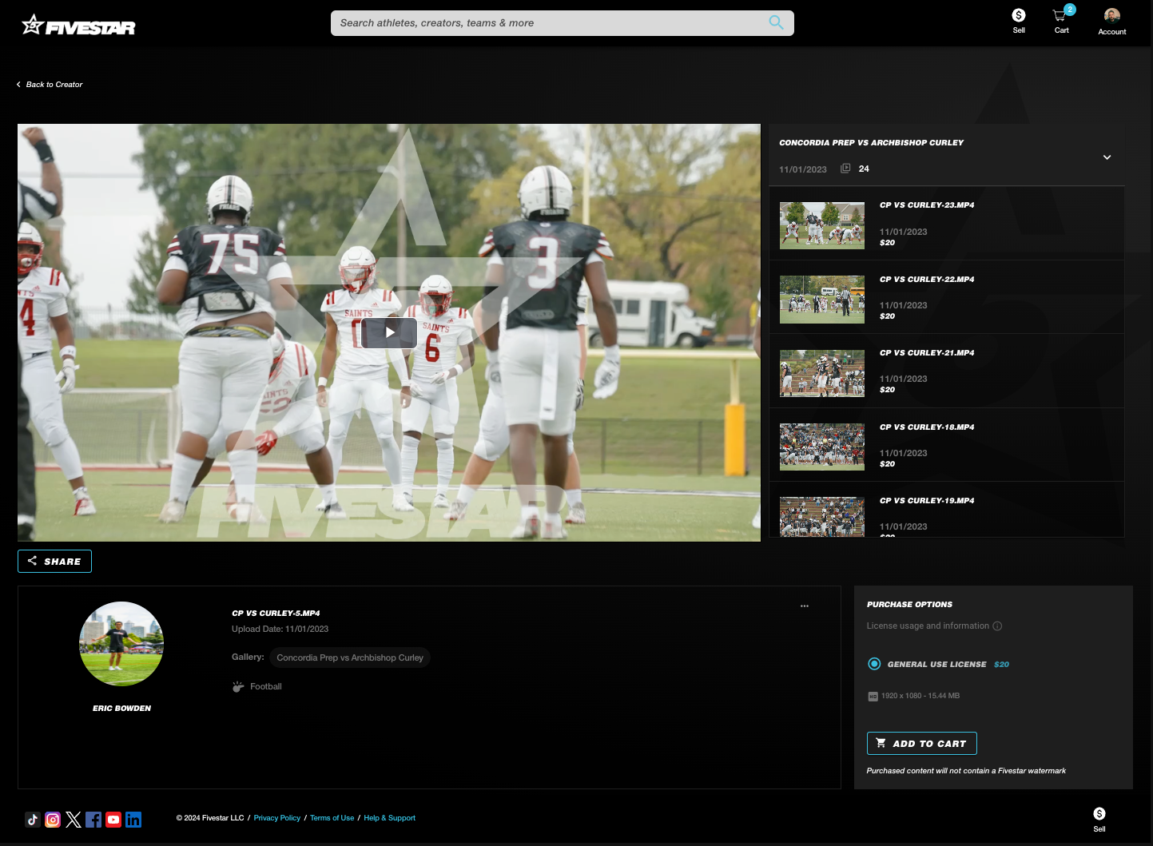The image size is (1153, 846).
Task: Click the Concordia Prep vs Archbishop Curley gallery tag
Action: click(x=350, y=657)
